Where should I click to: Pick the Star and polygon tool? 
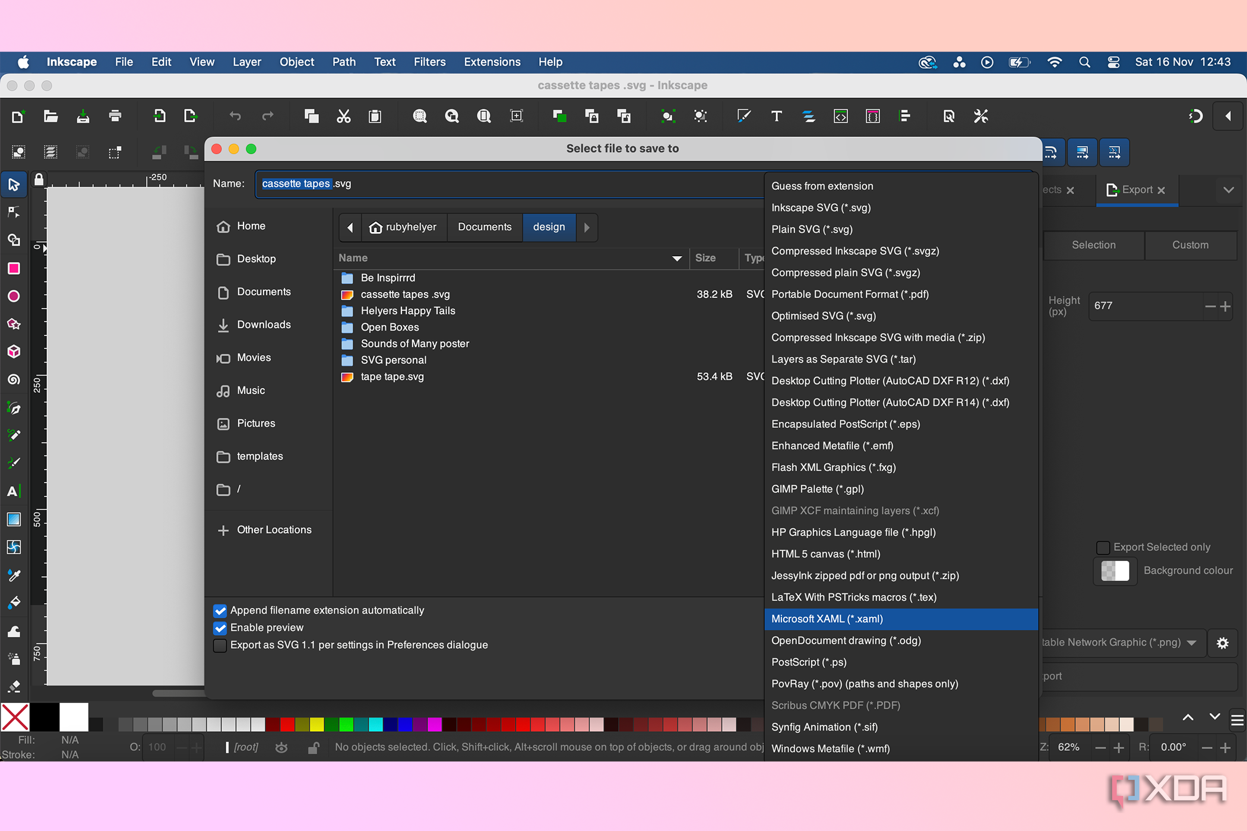[x=14, y=324]
